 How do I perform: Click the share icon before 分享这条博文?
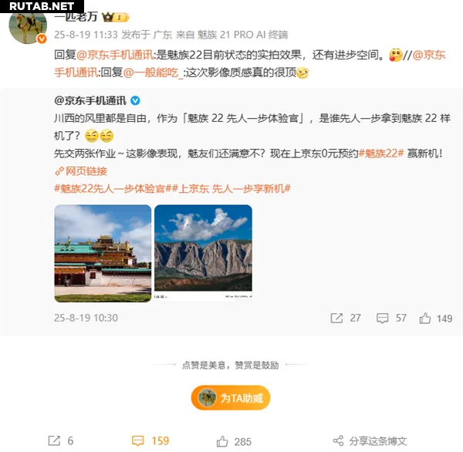pyautogui.click(x=339, y=440)
